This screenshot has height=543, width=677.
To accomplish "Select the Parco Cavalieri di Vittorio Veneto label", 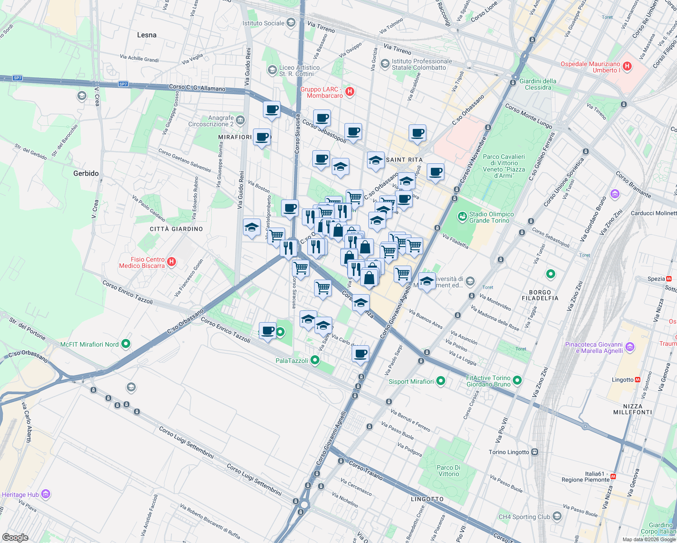I will (504, 166).
